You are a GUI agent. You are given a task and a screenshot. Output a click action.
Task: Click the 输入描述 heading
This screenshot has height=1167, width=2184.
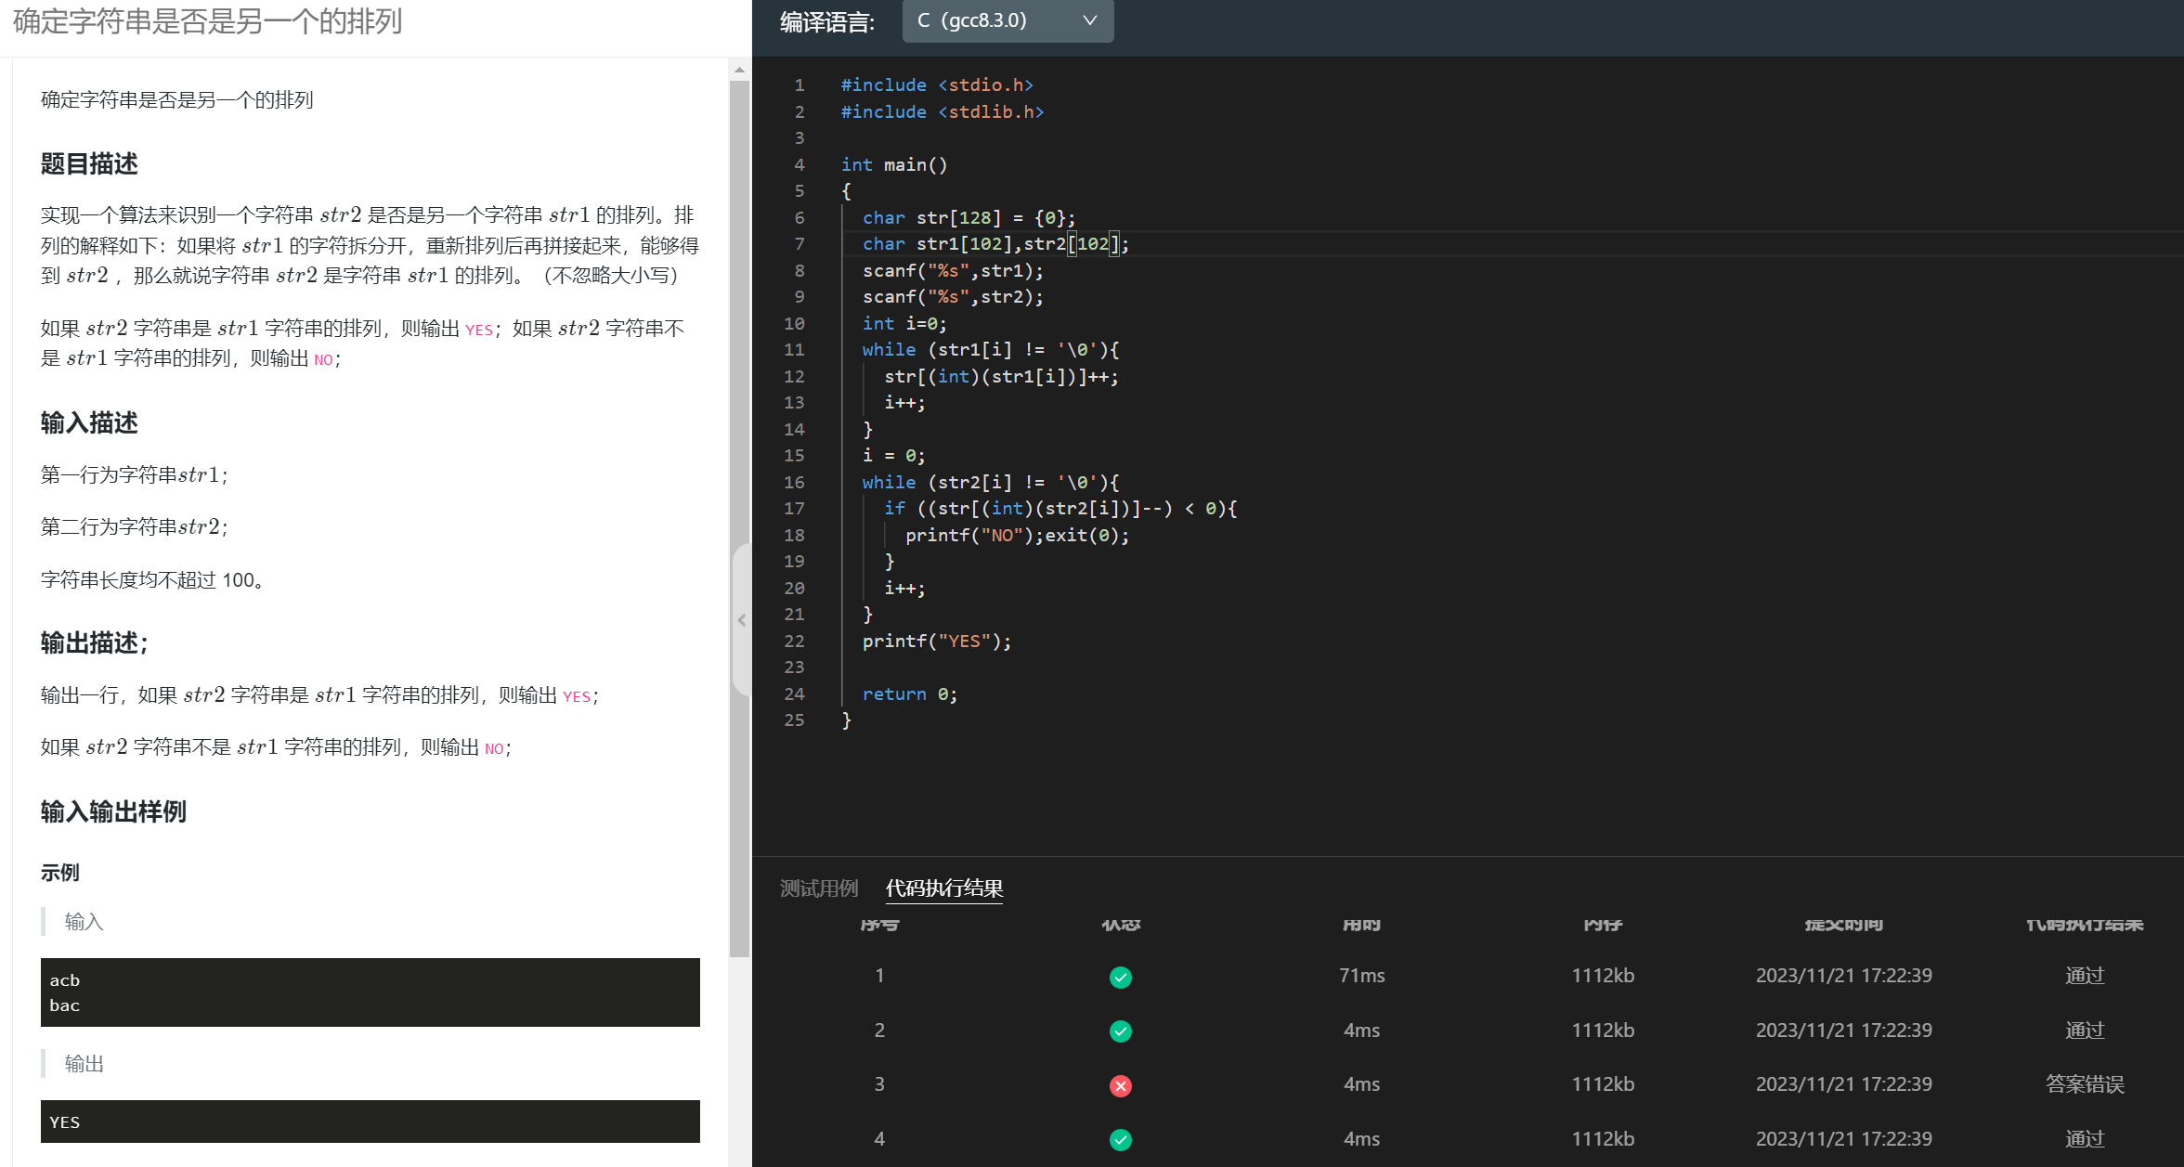(x=89, y=423)
